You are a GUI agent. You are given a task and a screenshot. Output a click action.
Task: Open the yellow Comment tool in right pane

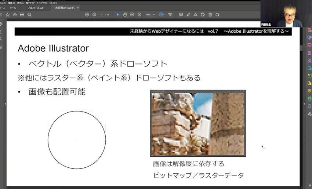tap(309, 91)
